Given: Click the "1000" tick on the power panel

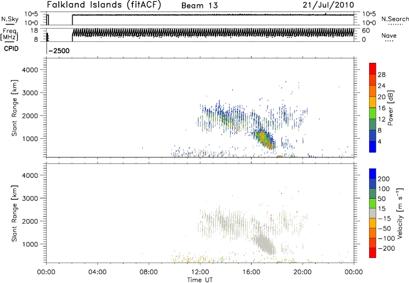Looking at the screenshot, I should point(30,139).
